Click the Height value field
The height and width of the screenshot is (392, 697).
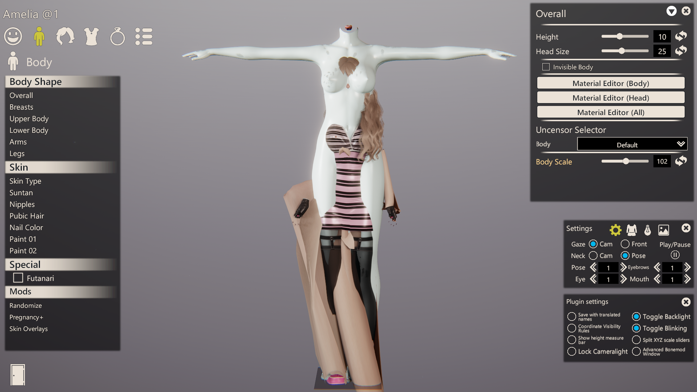click(x=662, y=37)
